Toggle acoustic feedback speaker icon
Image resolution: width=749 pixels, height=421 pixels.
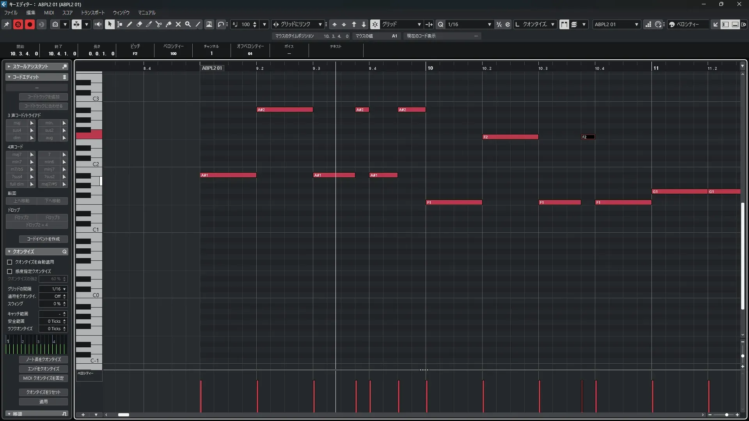(98, 24)
